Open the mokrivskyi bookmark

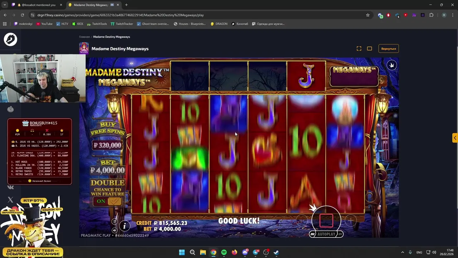[23, 24]
